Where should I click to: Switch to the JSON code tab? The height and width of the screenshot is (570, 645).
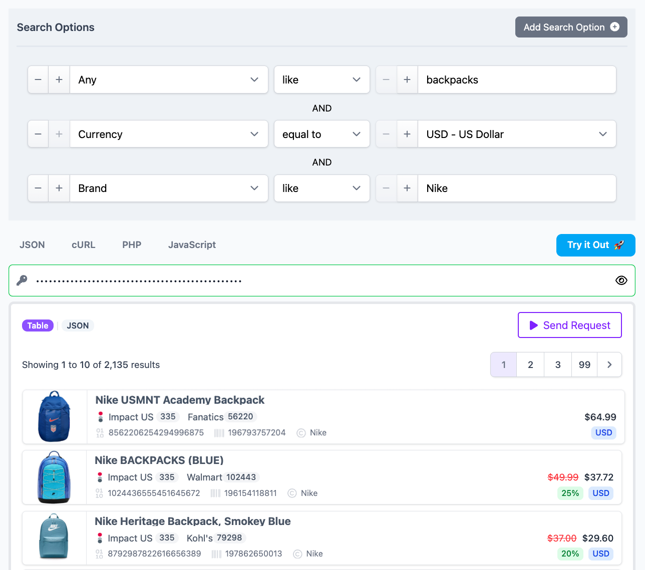32,244
